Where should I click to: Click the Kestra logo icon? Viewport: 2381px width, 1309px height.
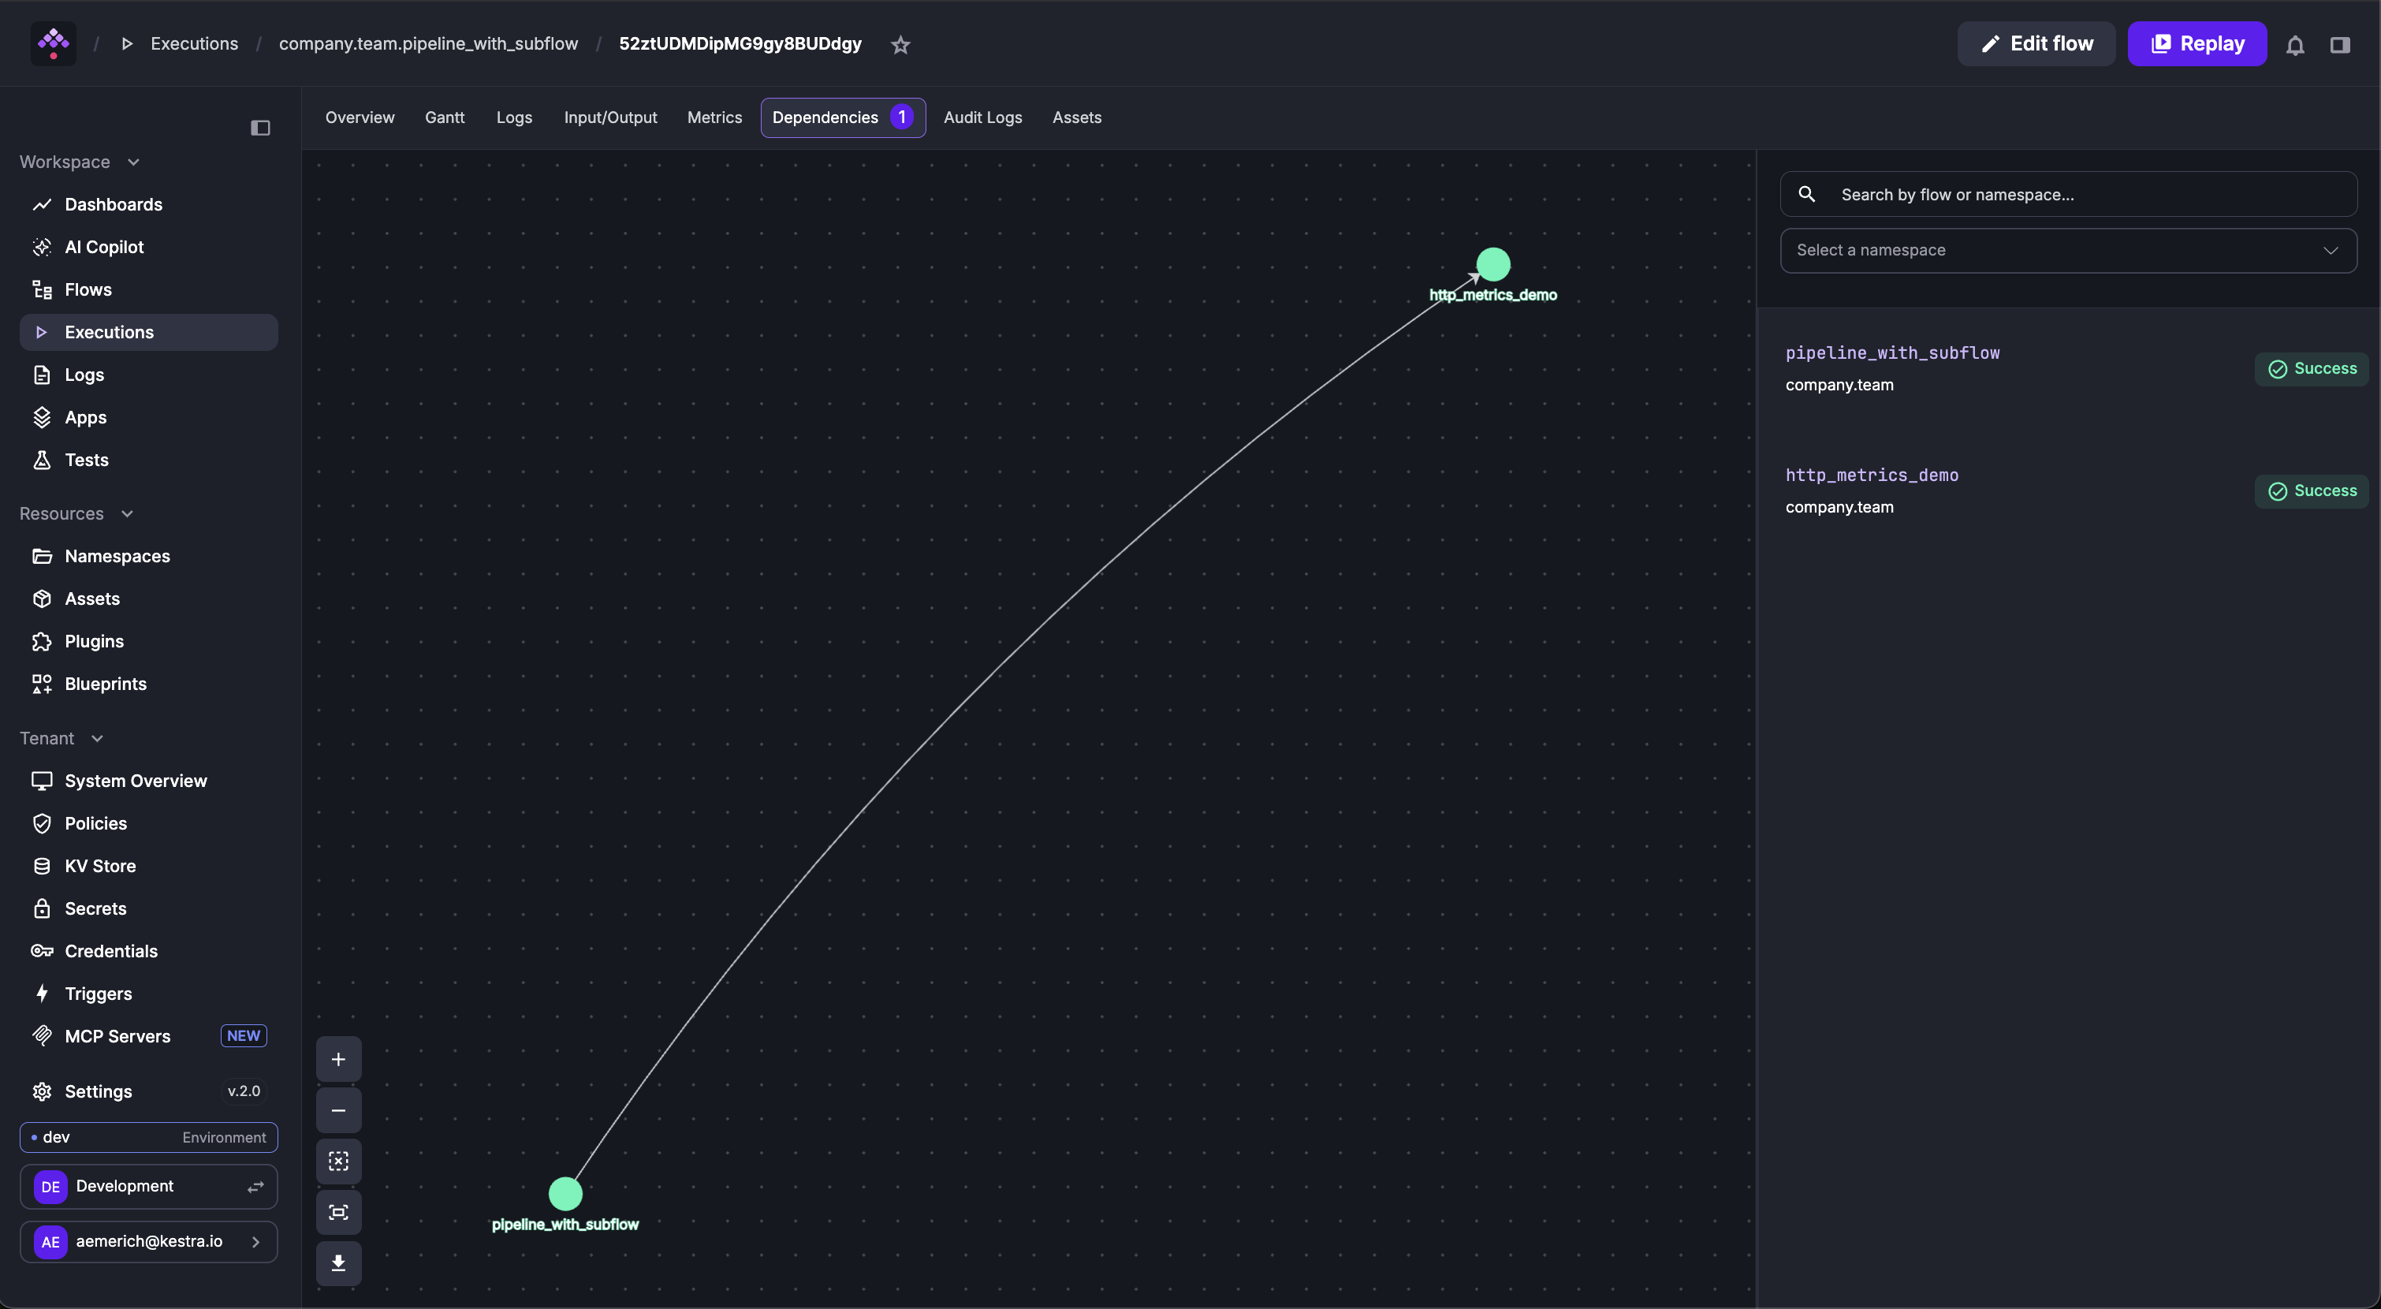click(54, 43)
